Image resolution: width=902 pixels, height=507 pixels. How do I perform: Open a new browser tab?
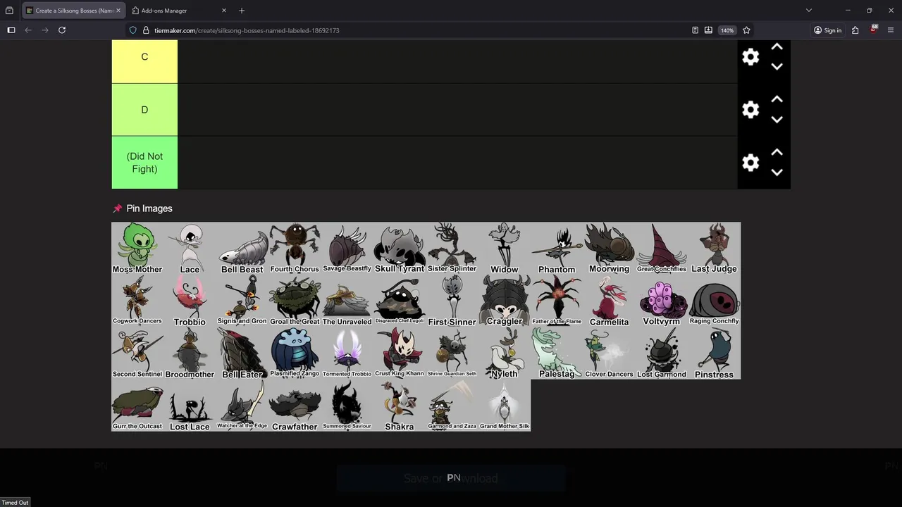click(x=242, y=11)
